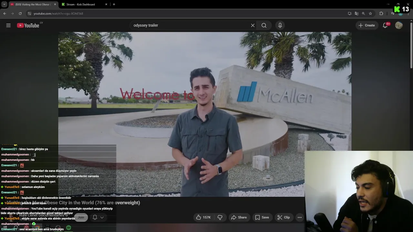
Task: Start voice search with the microphone
Action: coord(280,25)
